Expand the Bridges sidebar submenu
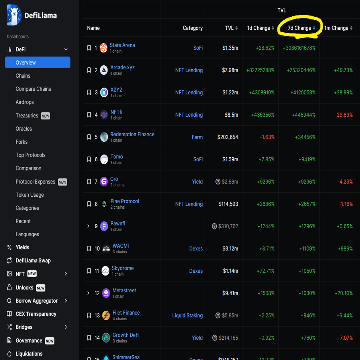Viewport: 360px width, 360px height. (66, 327)
